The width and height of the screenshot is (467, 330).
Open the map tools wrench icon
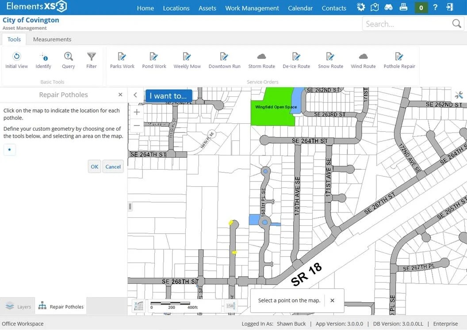pyautogui.click(x=459, y=95)
